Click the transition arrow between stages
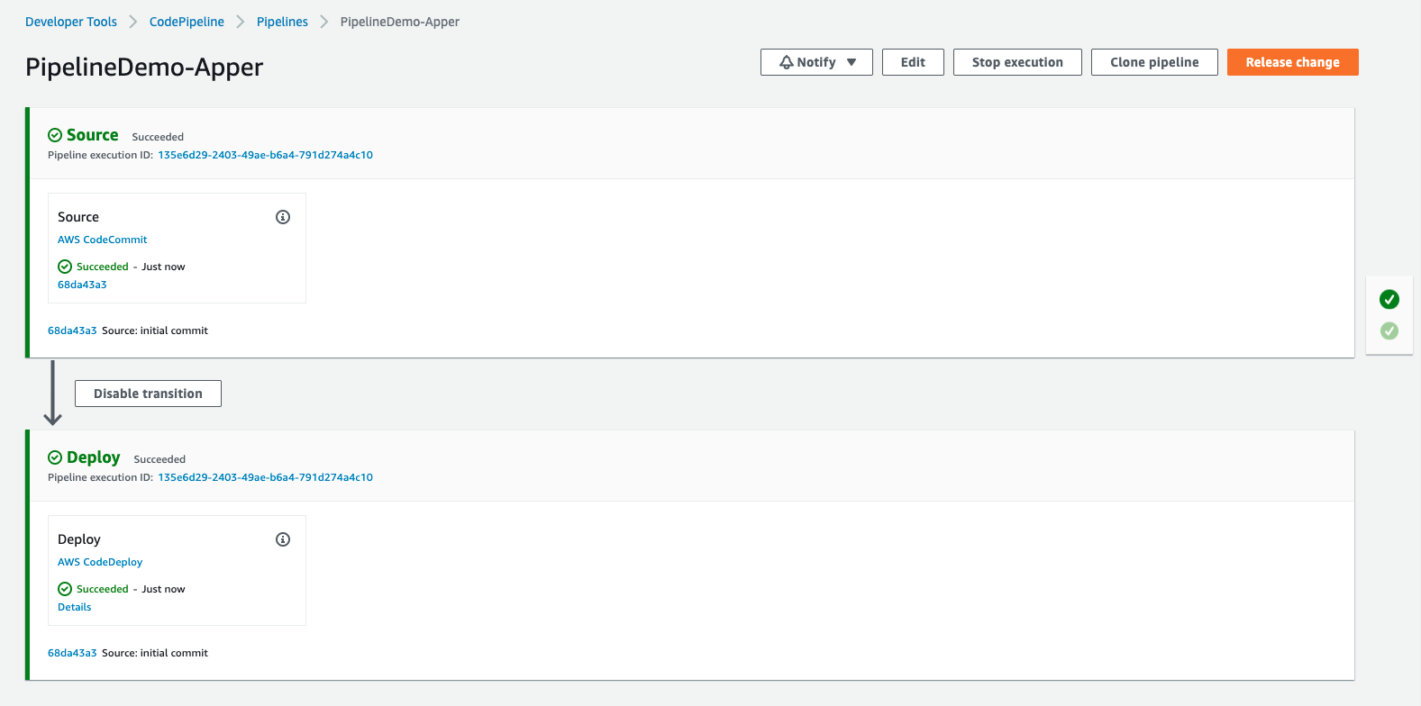This screenshot has height=706, width=1421. 53,393
